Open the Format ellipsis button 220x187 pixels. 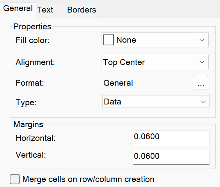click(201, 83)
